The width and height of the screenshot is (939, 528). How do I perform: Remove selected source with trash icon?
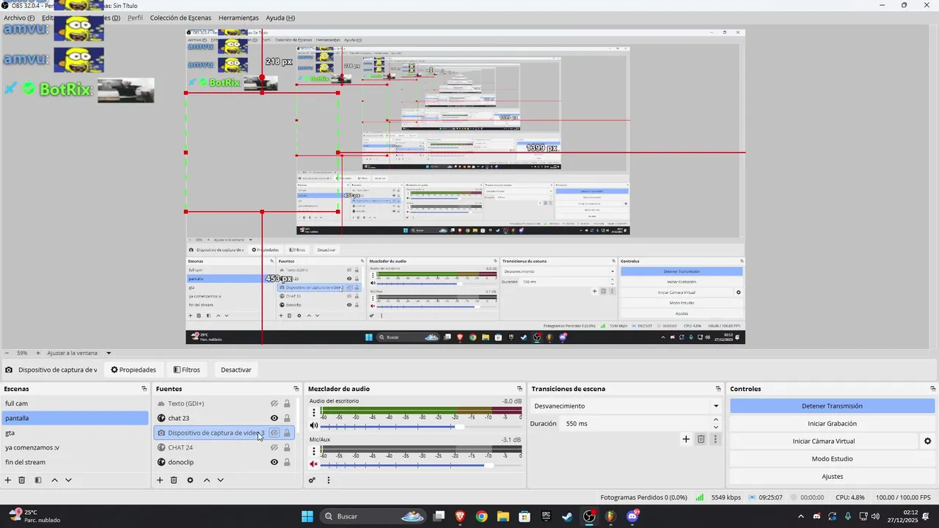pyautogui.click(x=174, y=480)
